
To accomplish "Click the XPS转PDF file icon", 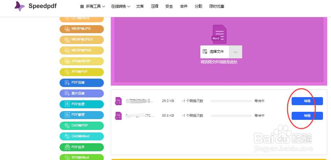I will pyautogui.click(x=67, y=72).
